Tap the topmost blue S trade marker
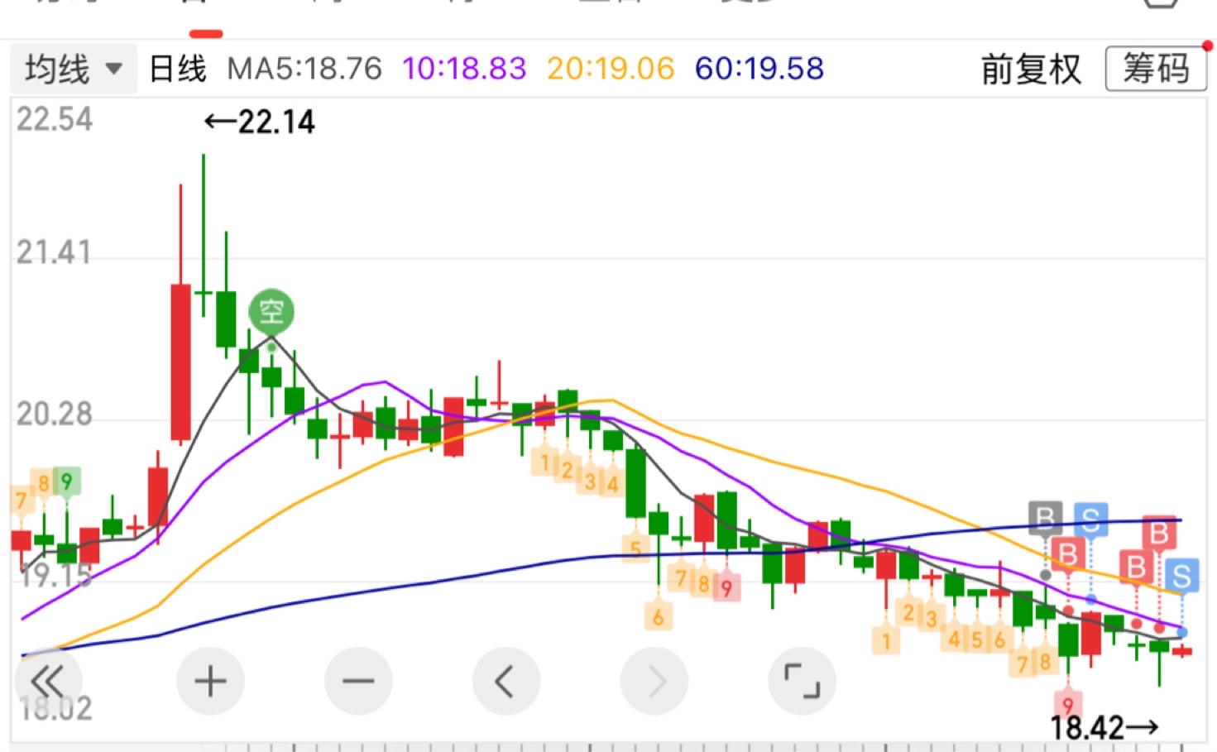 tap(1091, 519)
